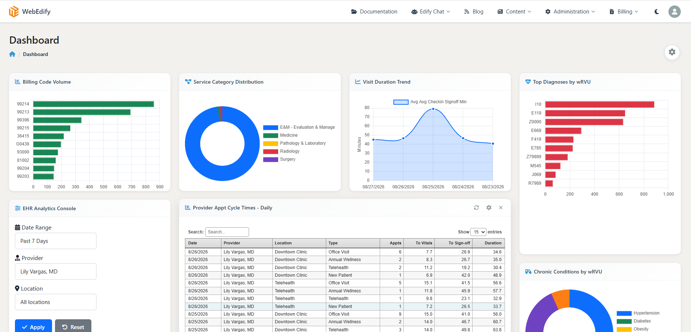Expand the Billing menu
The image size is (691, 332).
624,12
